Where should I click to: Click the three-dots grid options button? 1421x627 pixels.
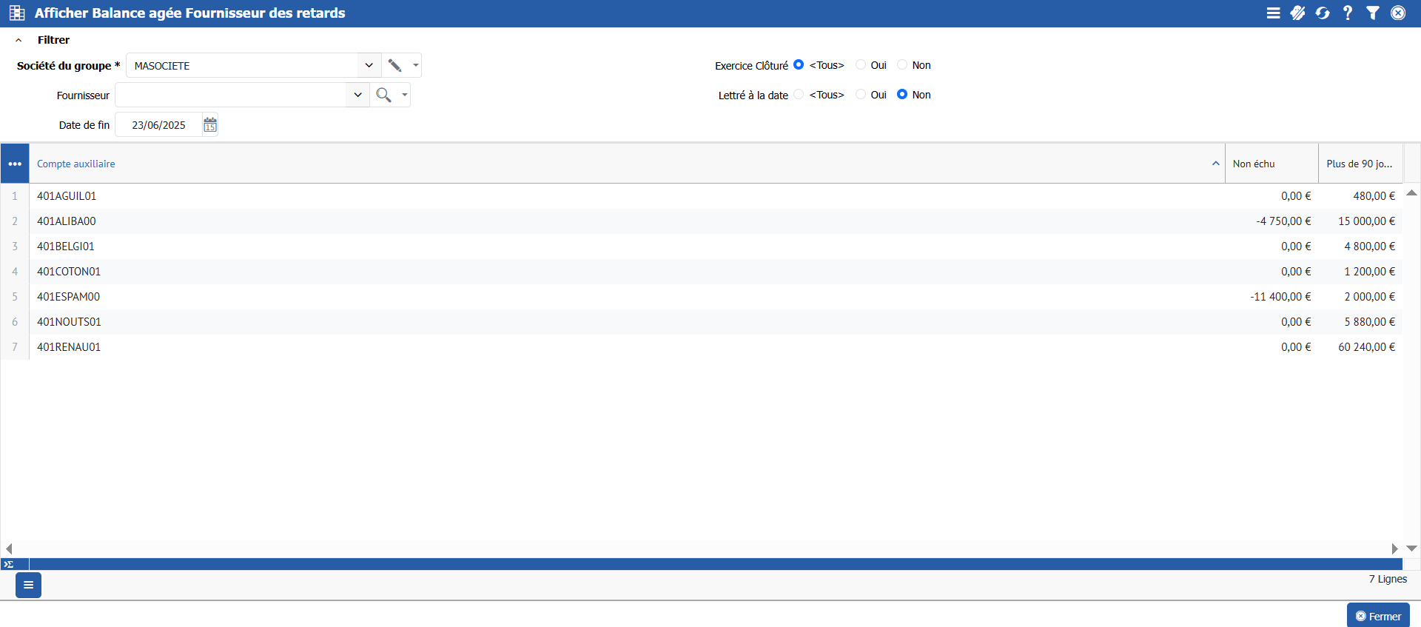click(x=15, y=164)
